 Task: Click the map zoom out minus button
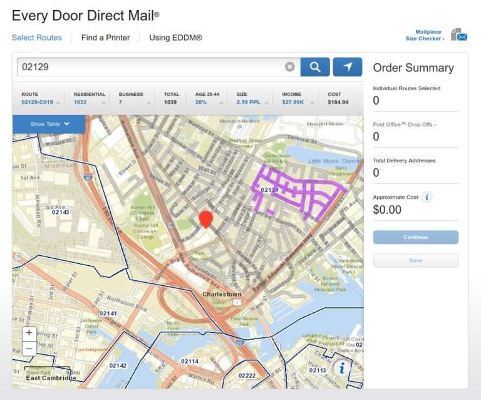click(x=29, y=349)
